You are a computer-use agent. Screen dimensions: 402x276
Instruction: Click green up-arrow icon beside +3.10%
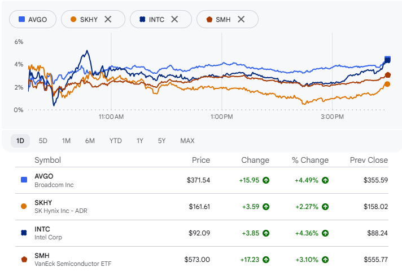tap(325, 260)
